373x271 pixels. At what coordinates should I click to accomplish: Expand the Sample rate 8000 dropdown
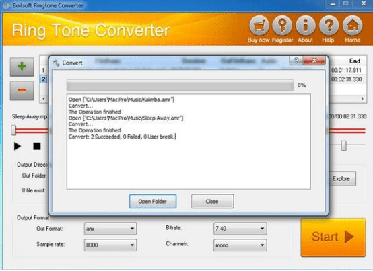[x=110, y=245]
